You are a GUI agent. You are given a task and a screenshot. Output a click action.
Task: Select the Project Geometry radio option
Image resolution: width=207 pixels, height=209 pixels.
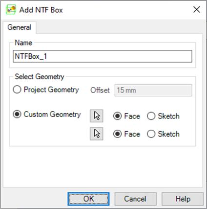(x=46, y=90)
